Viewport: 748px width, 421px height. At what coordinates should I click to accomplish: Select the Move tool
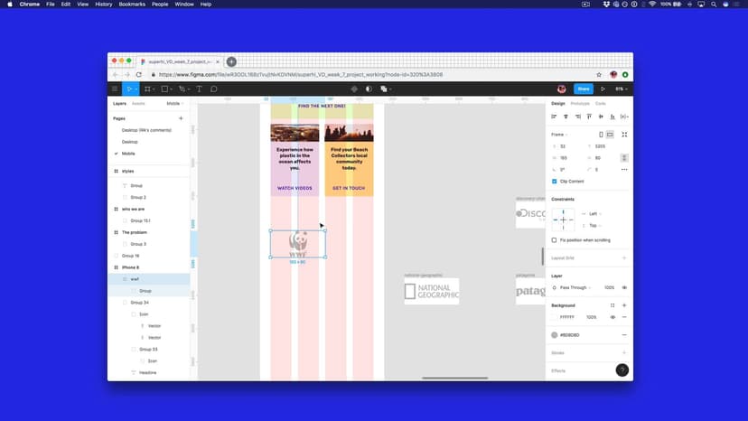coord(129,89)
